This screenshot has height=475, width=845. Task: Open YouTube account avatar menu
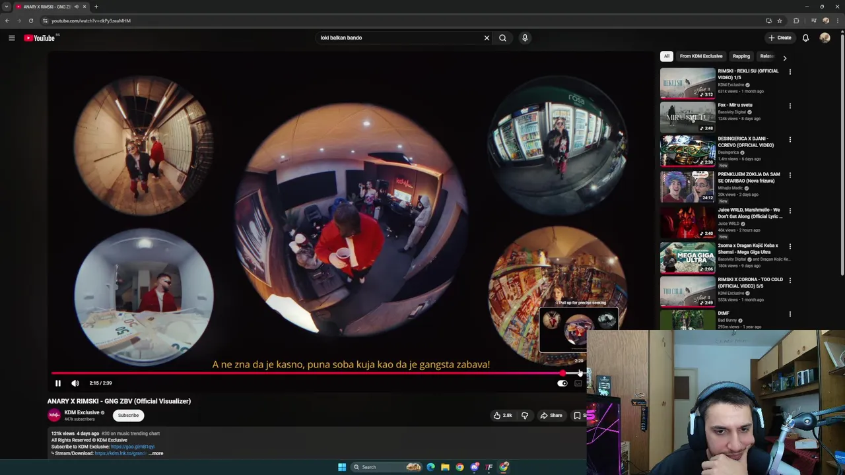[825, 38]
